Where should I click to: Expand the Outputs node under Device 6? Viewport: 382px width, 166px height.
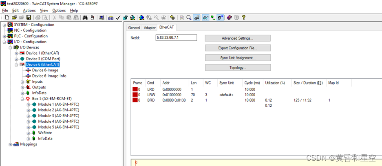click(22, 87)
